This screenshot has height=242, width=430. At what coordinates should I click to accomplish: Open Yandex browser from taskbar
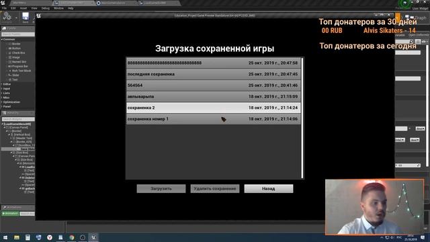point(50,237)
